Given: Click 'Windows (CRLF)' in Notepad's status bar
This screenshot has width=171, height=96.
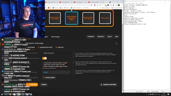Looking at the screenshot, I should coord(155,92).
